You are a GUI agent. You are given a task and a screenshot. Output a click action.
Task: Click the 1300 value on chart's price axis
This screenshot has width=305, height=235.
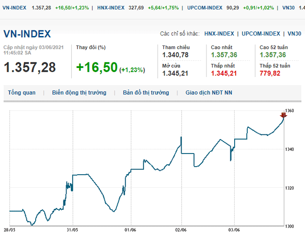(x=290, y=226)
